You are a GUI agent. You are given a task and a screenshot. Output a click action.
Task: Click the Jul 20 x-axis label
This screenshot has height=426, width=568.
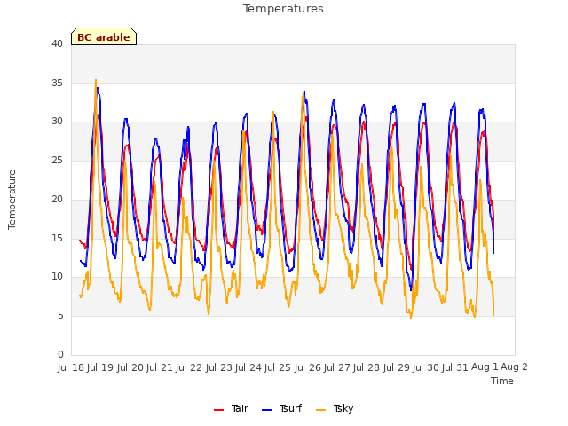tap(130, 367)
